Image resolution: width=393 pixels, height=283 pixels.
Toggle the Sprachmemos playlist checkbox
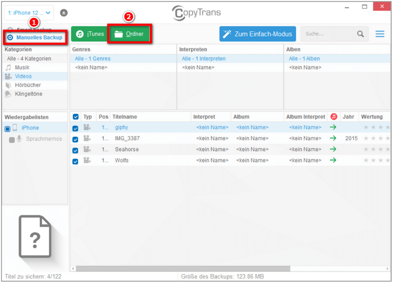(x=12, y=140)
